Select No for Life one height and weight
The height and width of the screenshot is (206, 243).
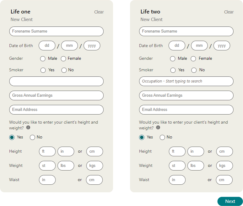[32, 137]
